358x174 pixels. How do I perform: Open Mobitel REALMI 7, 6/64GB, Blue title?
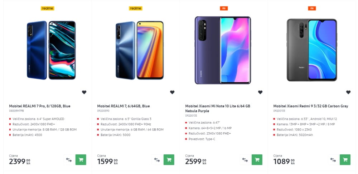[x=124, y=106]
